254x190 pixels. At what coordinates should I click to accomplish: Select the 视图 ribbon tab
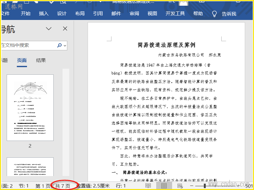point(152,13)
